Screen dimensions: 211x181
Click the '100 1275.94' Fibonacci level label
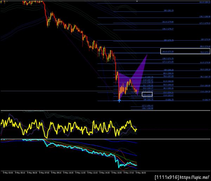coord(205,40)
